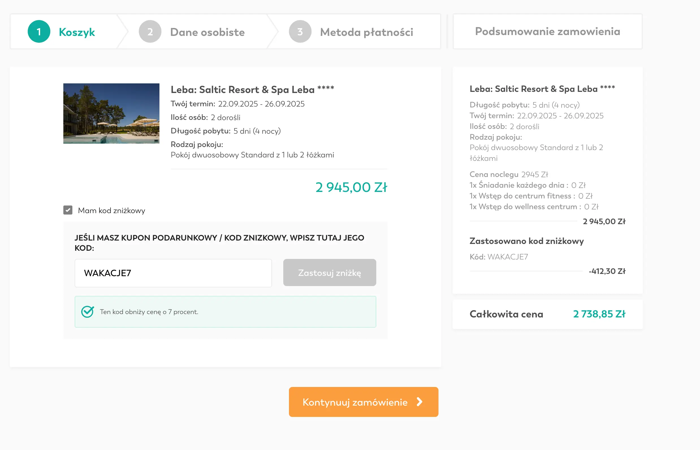
Task: Uncheck the Mam kod zniżkowy checkbox
Action: [68, 210]
